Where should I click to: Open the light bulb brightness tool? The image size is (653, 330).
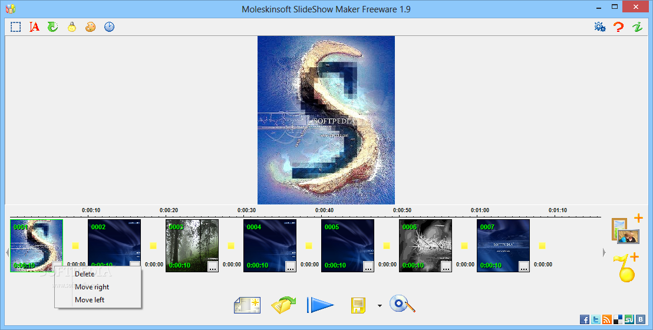click(72, 27)
